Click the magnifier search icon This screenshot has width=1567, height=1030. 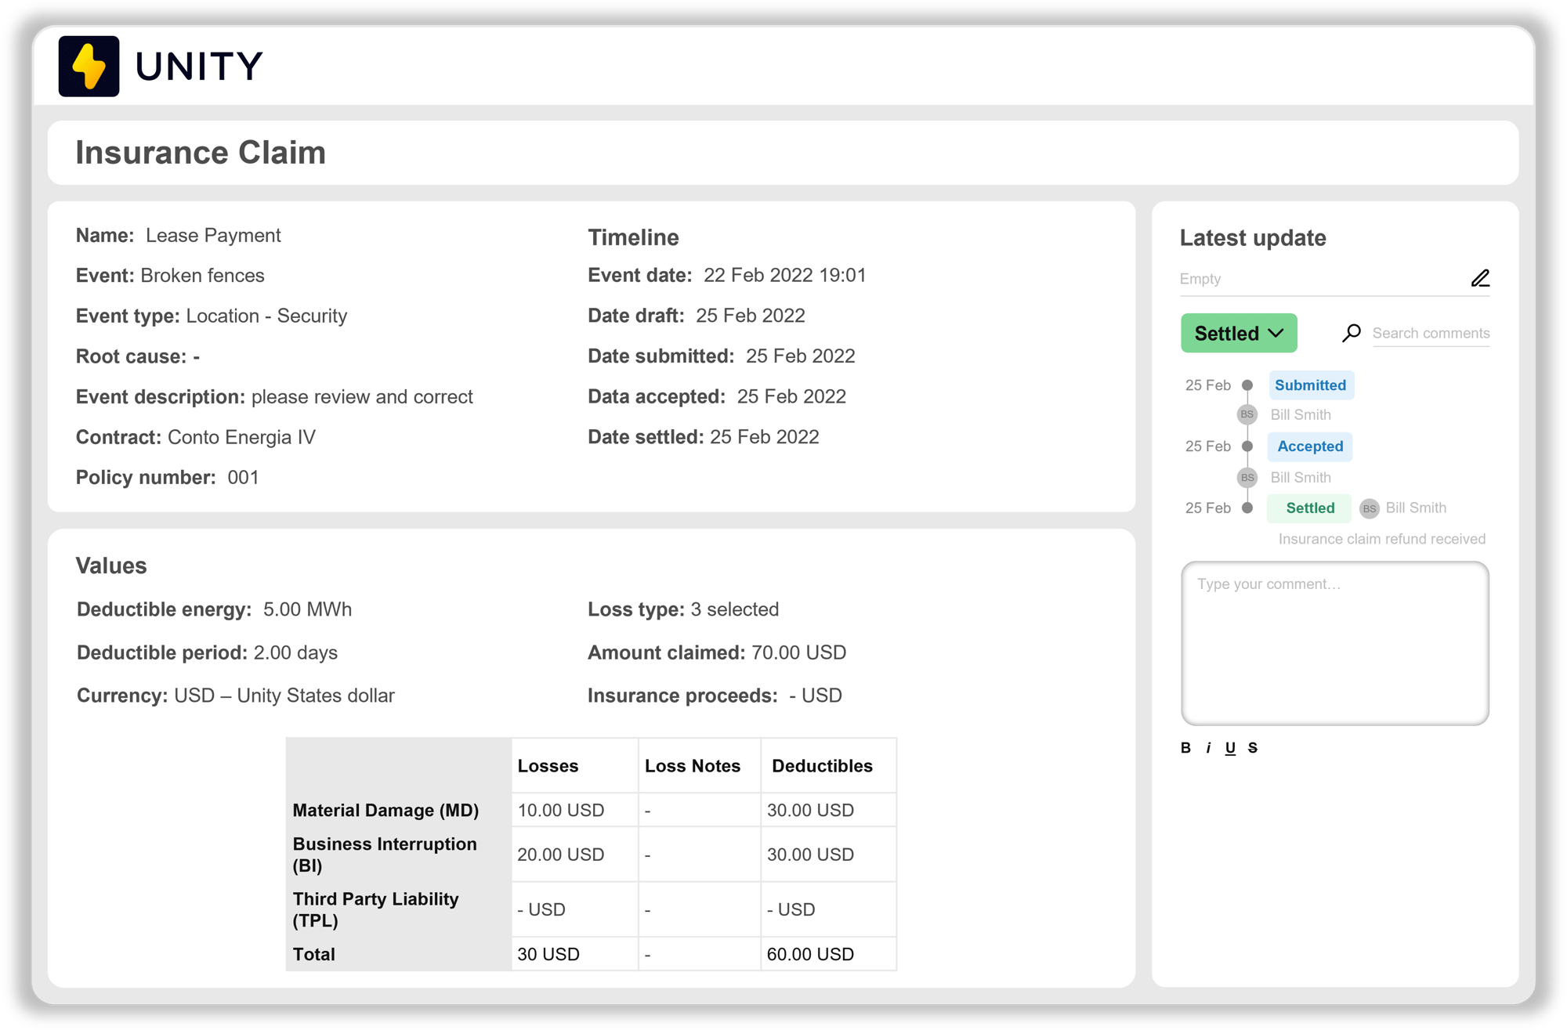1351,333
